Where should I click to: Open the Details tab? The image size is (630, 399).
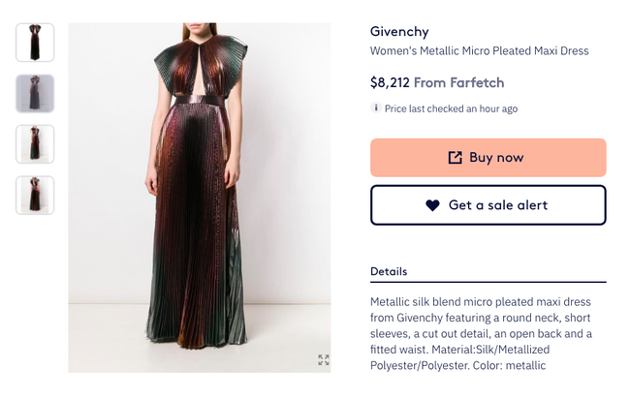[x=389, y=272]
